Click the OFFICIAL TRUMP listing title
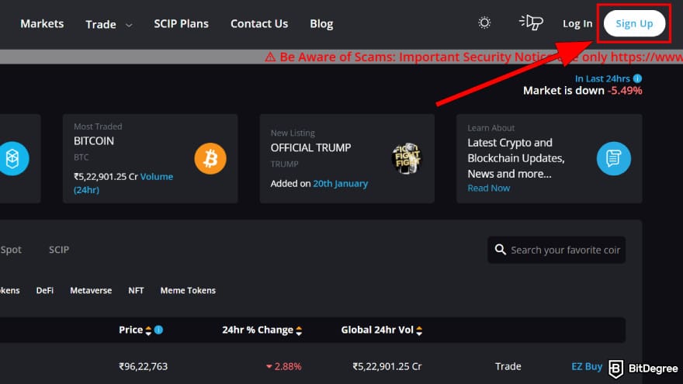Viewport: 683px width, 384px height. pos(310,148)
